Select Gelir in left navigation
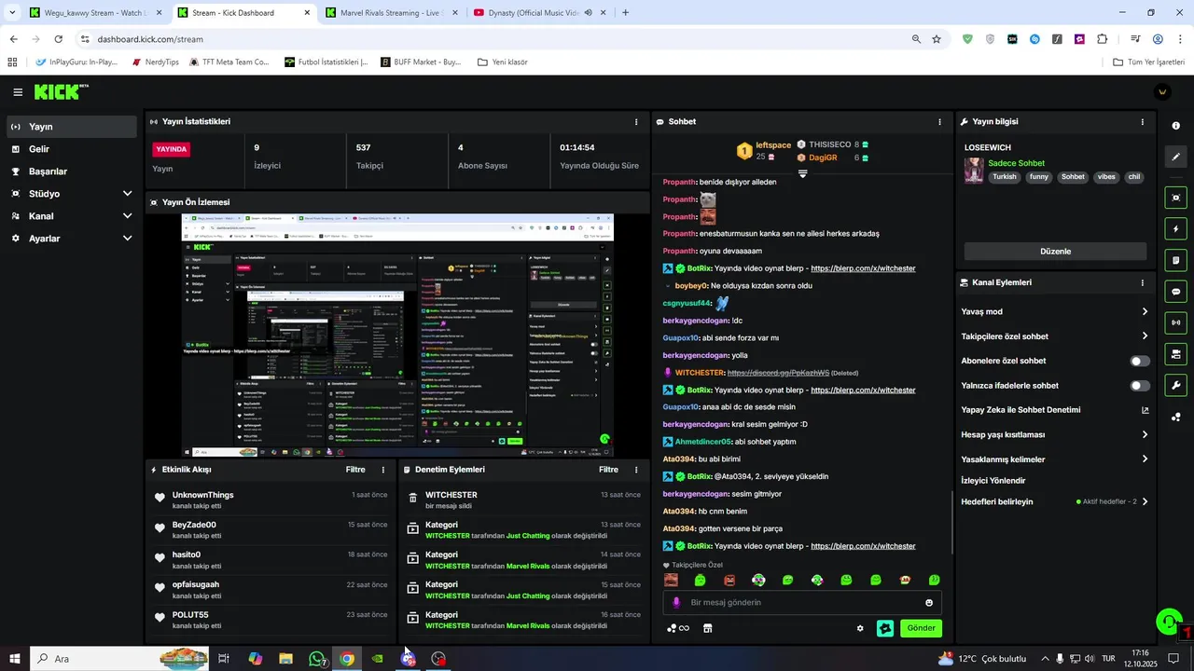Viewport: 1194px width, 671px height. point(71,149)
